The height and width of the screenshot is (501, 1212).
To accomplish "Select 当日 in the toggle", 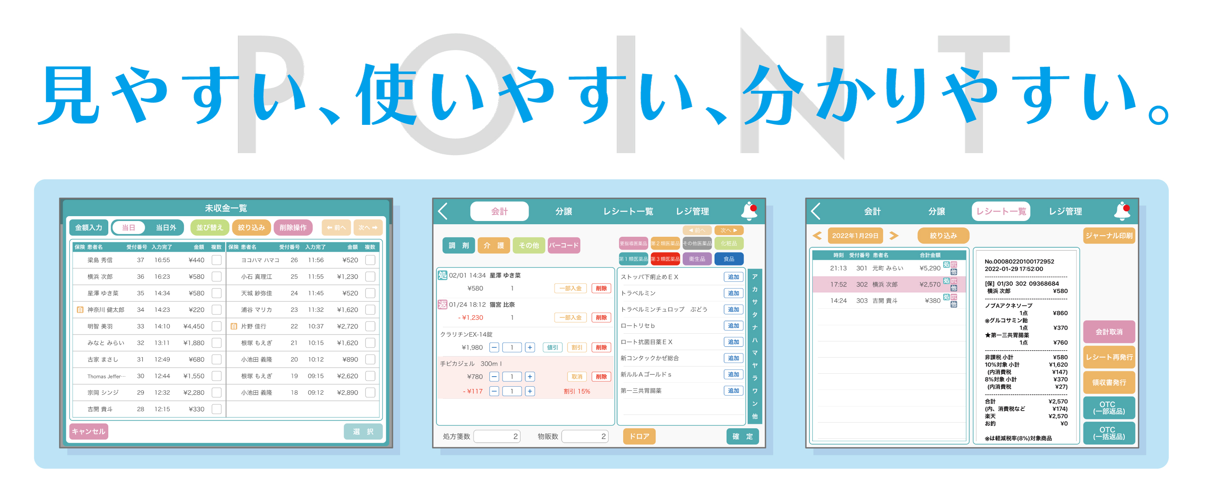I will click(128, 228).
